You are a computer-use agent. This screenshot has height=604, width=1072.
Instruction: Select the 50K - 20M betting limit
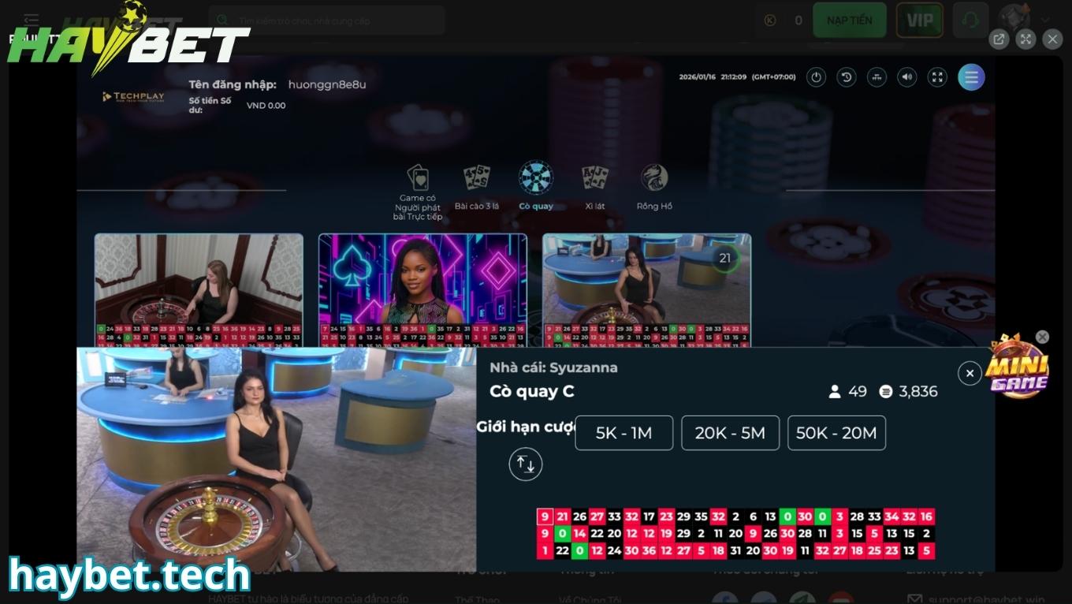836,432
